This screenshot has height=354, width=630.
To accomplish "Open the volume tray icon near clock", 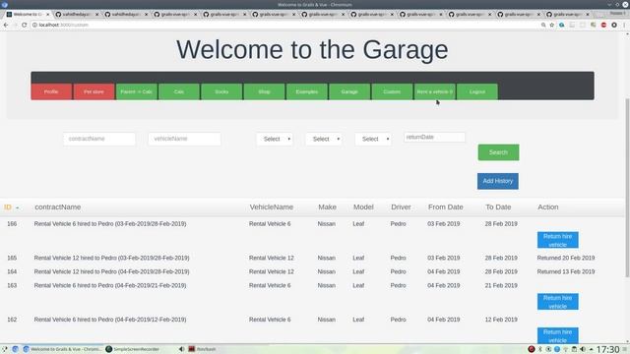I will click(x=583, y=349).
